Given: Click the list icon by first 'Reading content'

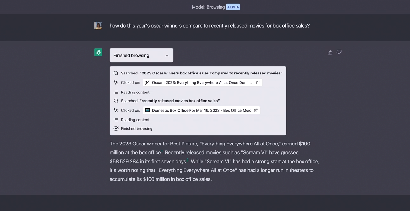Looking at the screenshot, I should click(116, 92).
